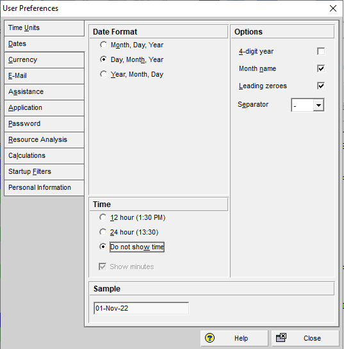344x349 pixels.
Task: Select 12 hour time format
Action: pos(102,217)
